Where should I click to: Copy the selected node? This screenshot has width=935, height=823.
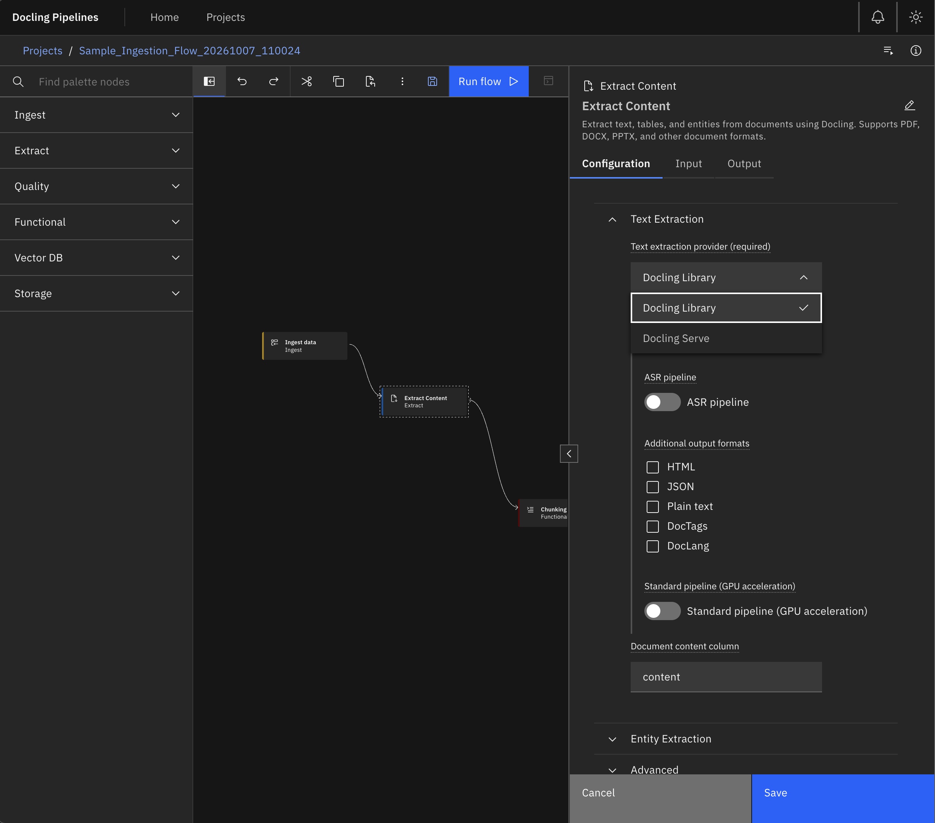point(339,81)
